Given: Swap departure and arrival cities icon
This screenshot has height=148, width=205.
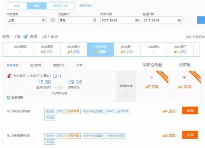Looking at the screenshot, I should 52,20.
